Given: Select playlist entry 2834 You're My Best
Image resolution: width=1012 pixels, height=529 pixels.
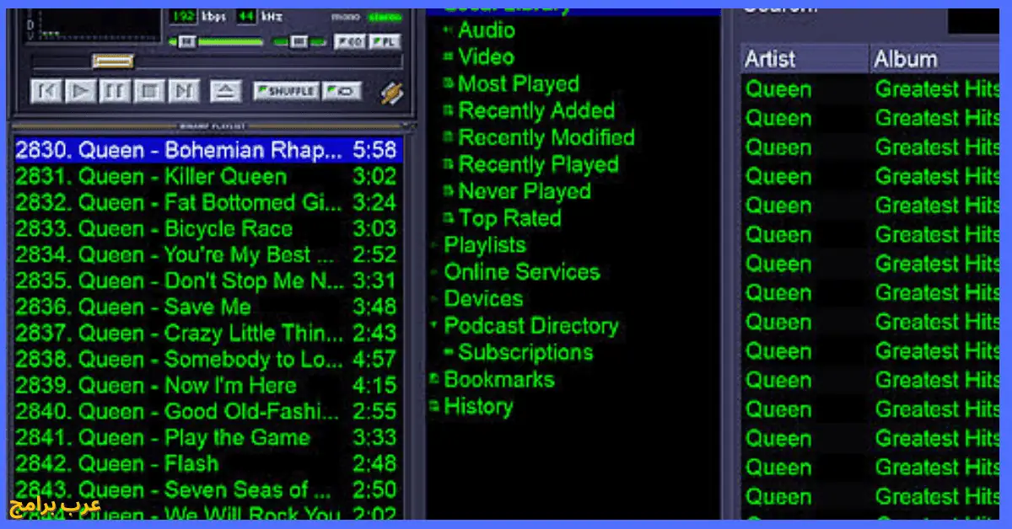Looking at the screenshot, I should (207, 255).
